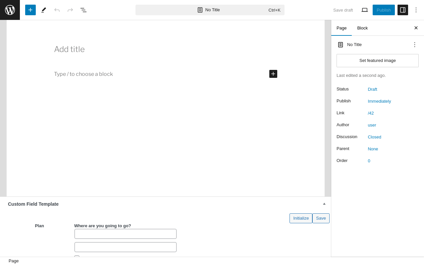Toggle the Settings sidebar panel icon

(403, 10)
